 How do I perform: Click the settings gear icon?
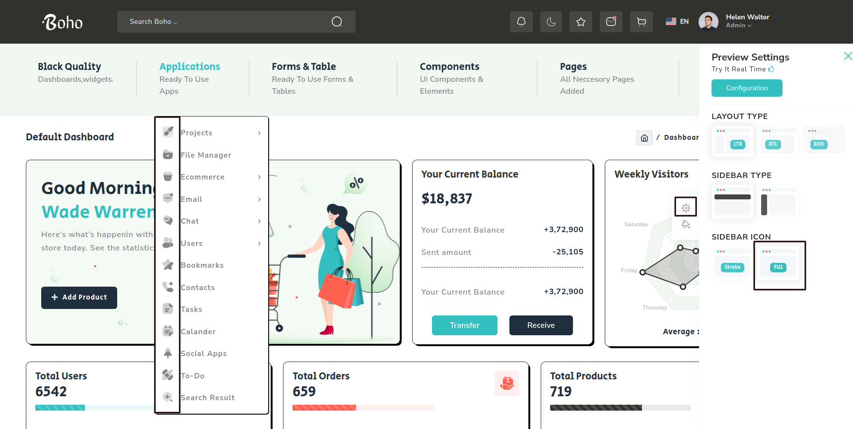click(x=686, y=208)
